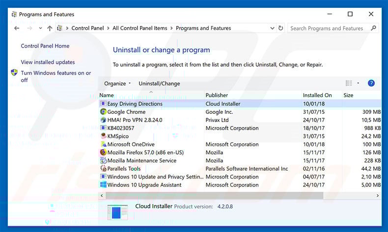Screen dimensions: 388x232
Task: Click the scrollbar right arrow
Action: [x=378, y=195]
